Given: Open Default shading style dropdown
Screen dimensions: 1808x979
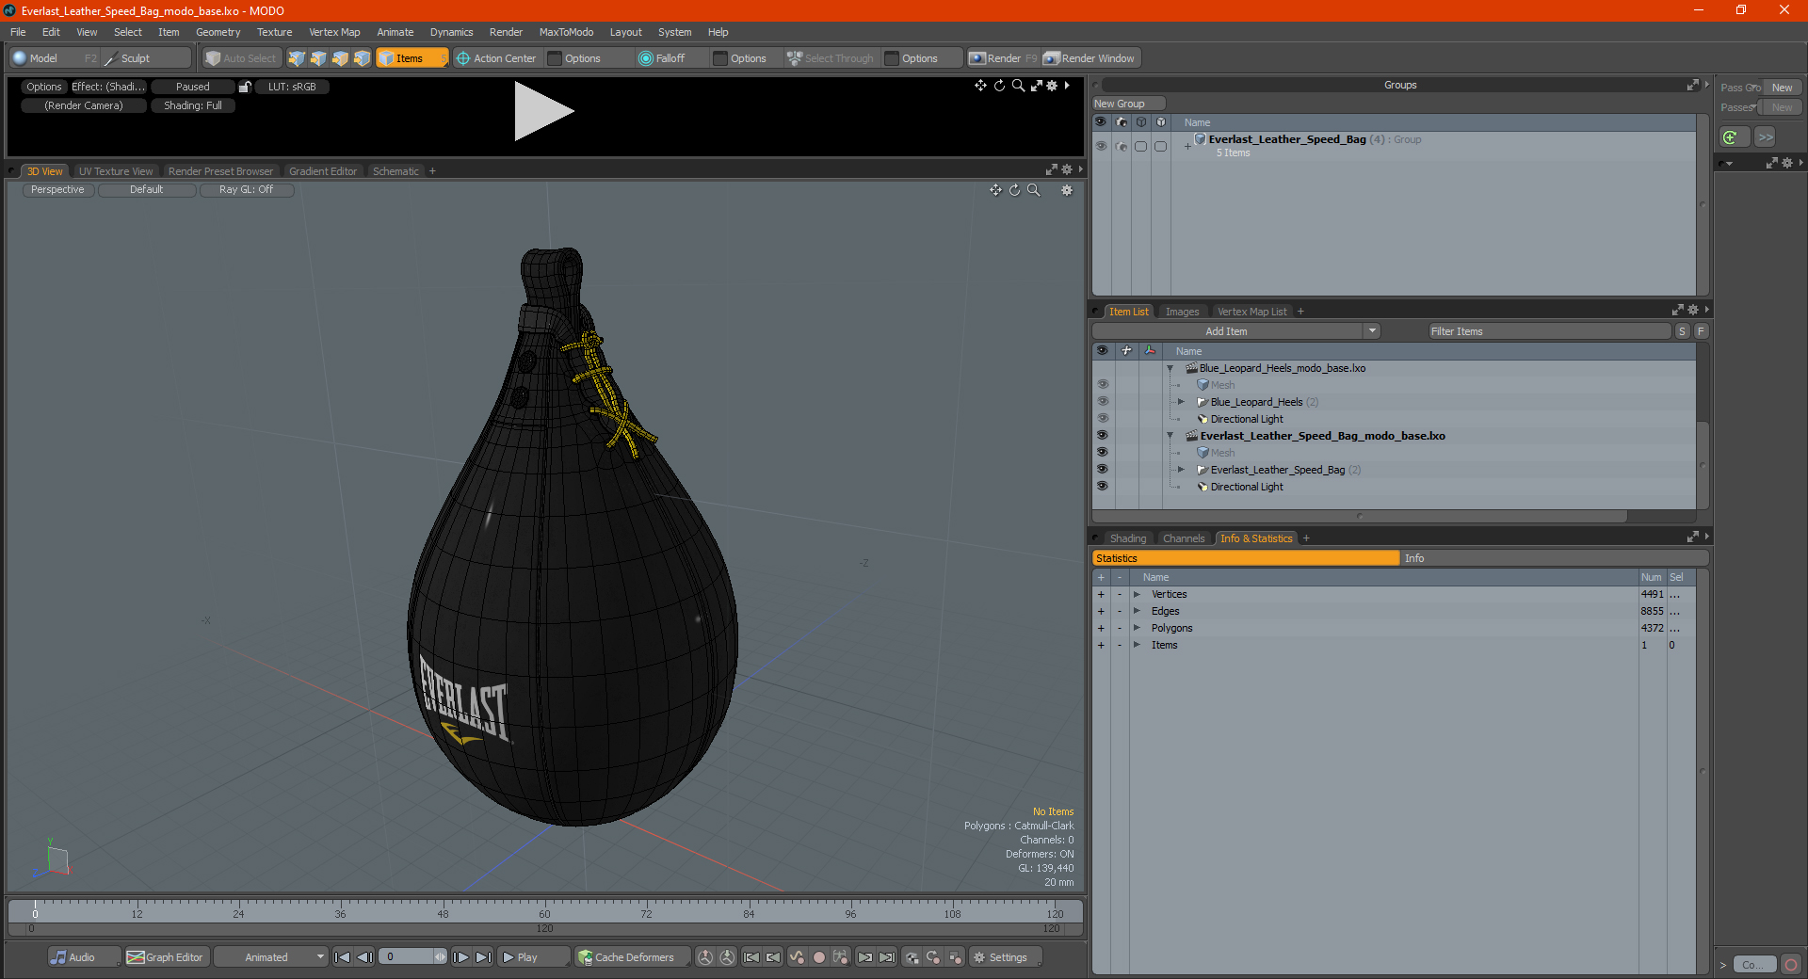Looking at the screenshot, I should pyautogui.click(x=147, y=190).
